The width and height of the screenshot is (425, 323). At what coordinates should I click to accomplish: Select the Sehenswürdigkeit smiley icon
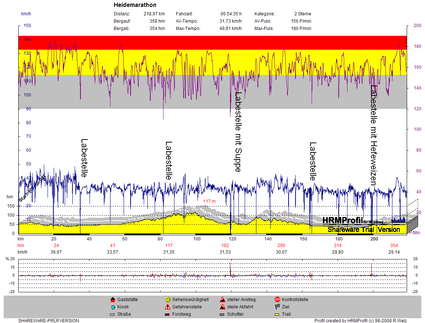[168, 299]
